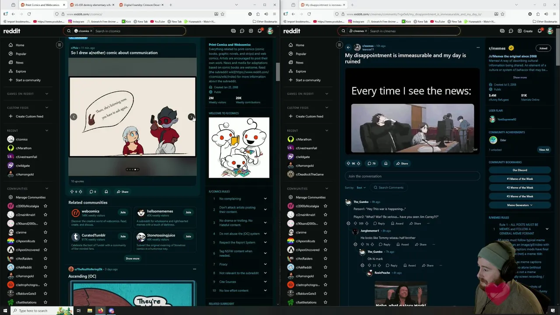560x315 pixels.
Task: Open comments on the communication comic post
Action: pyautogui.click(x=93, y=192)
